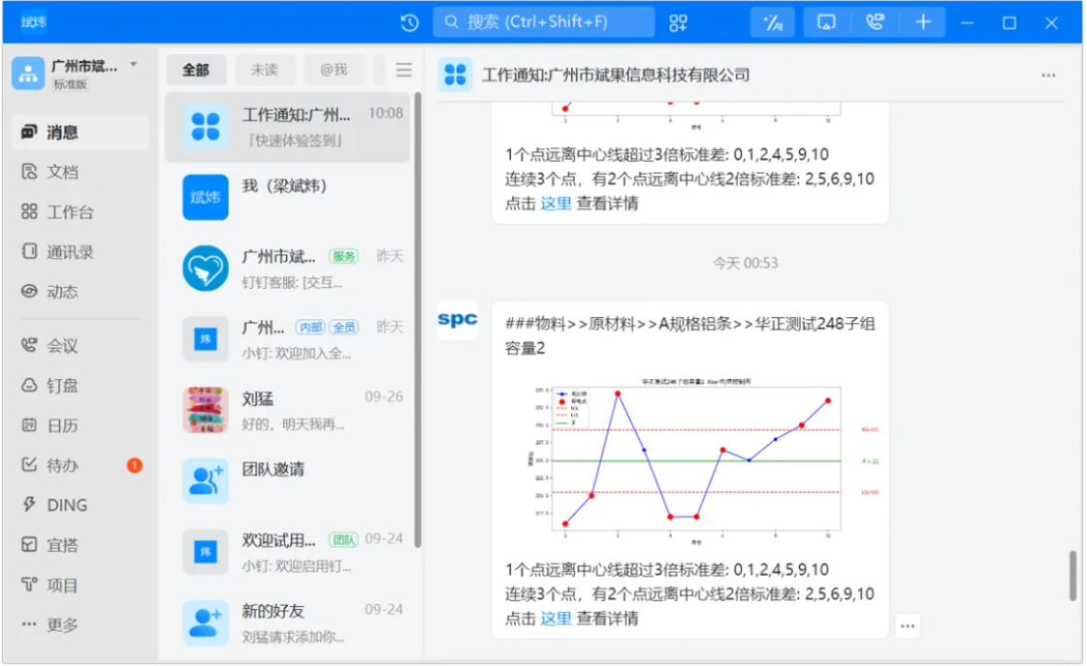Switch to the 未读 tab
Image resolution: width=1087 pixels, height=666 pixels.
[x=265, y=70]
